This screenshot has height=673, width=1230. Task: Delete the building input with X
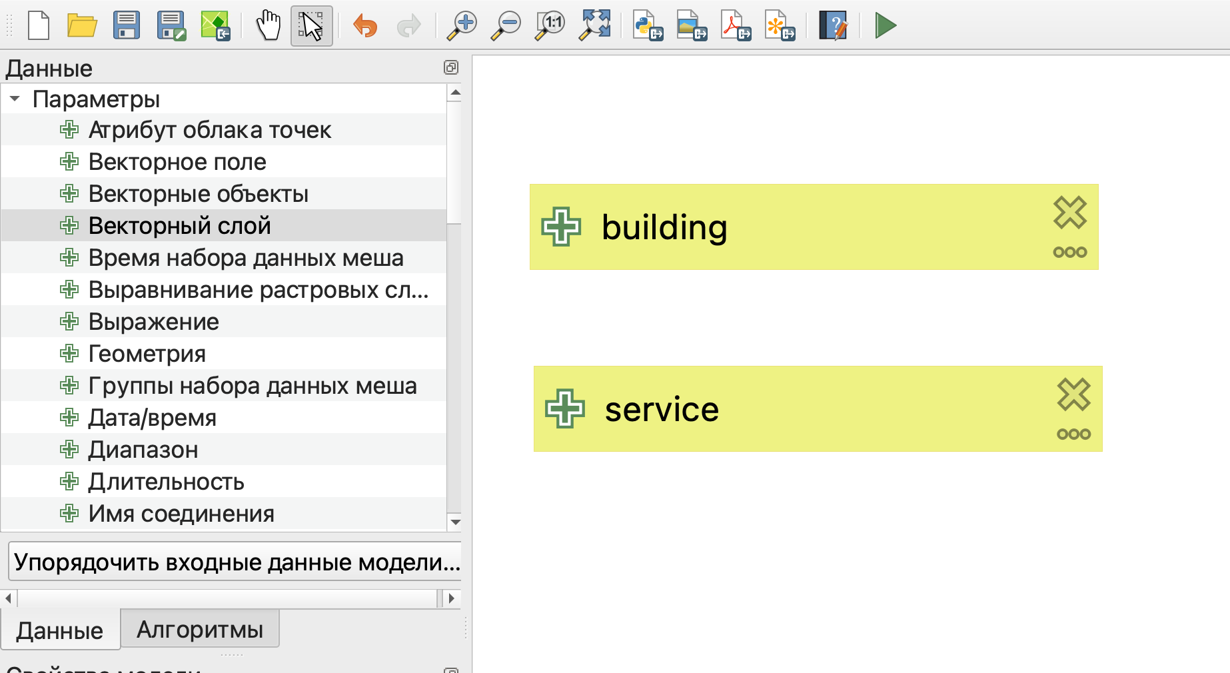[x=1069, y=213]
